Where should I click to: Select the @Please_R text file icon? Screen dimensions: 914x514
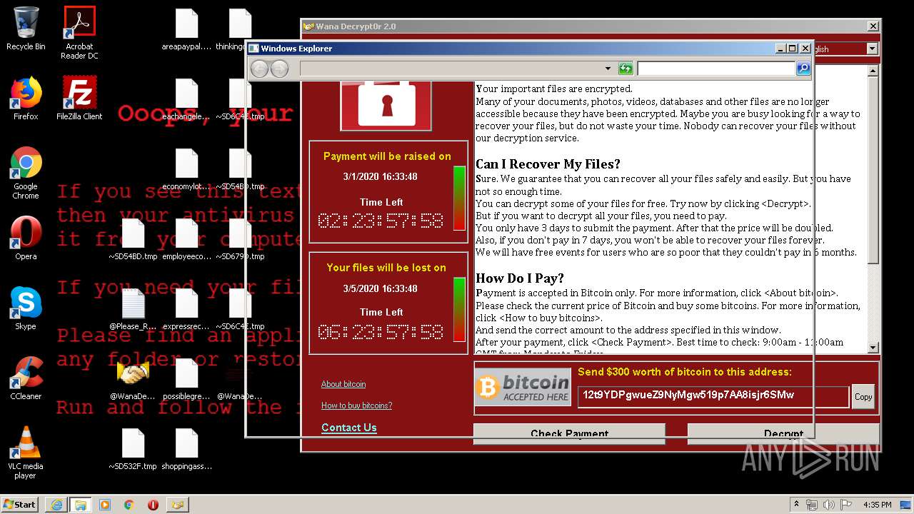pyautogui.click(x=133, y=309)
